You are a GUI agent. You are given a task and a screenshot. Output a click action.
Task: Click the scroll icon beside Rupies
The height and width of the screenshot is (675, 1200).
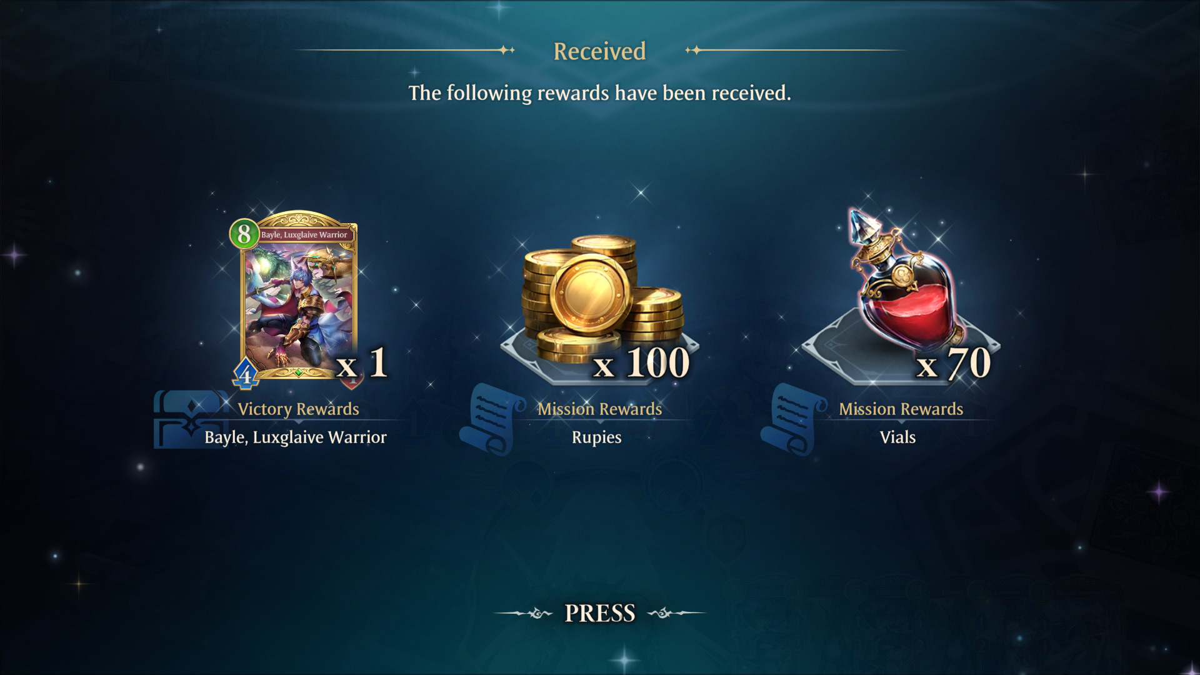[x=492, y=419]
